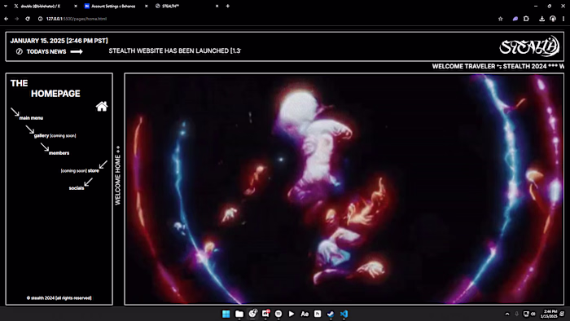Open the socials link
This screenshot has height=321, width=570.
[x=77, y=188]
